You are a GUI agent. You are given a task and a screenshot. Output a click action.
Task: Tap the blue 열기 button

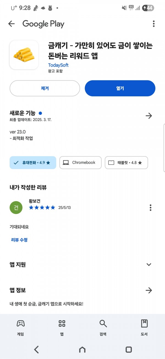click(x=120, y=88)
